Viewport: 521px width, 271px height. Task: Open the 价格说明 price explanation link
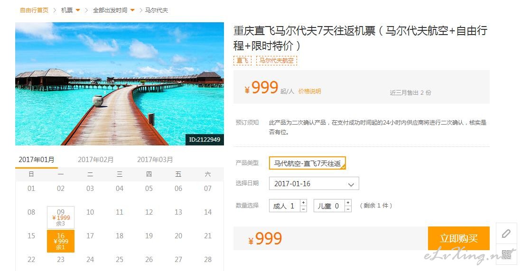coord(309,91)
